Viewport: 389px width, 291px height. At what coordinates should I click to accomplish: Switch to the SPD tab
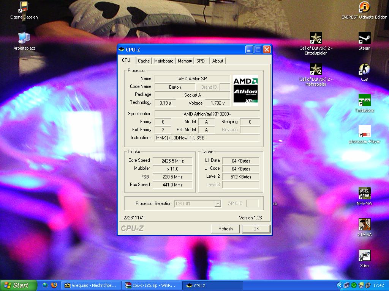click(x=201, y=61)
